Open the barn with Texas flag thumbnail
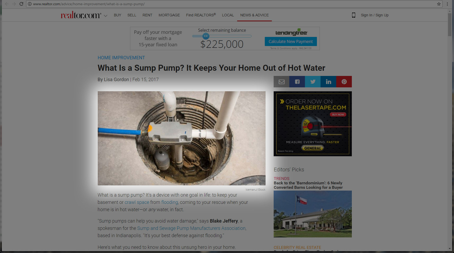 313,214
